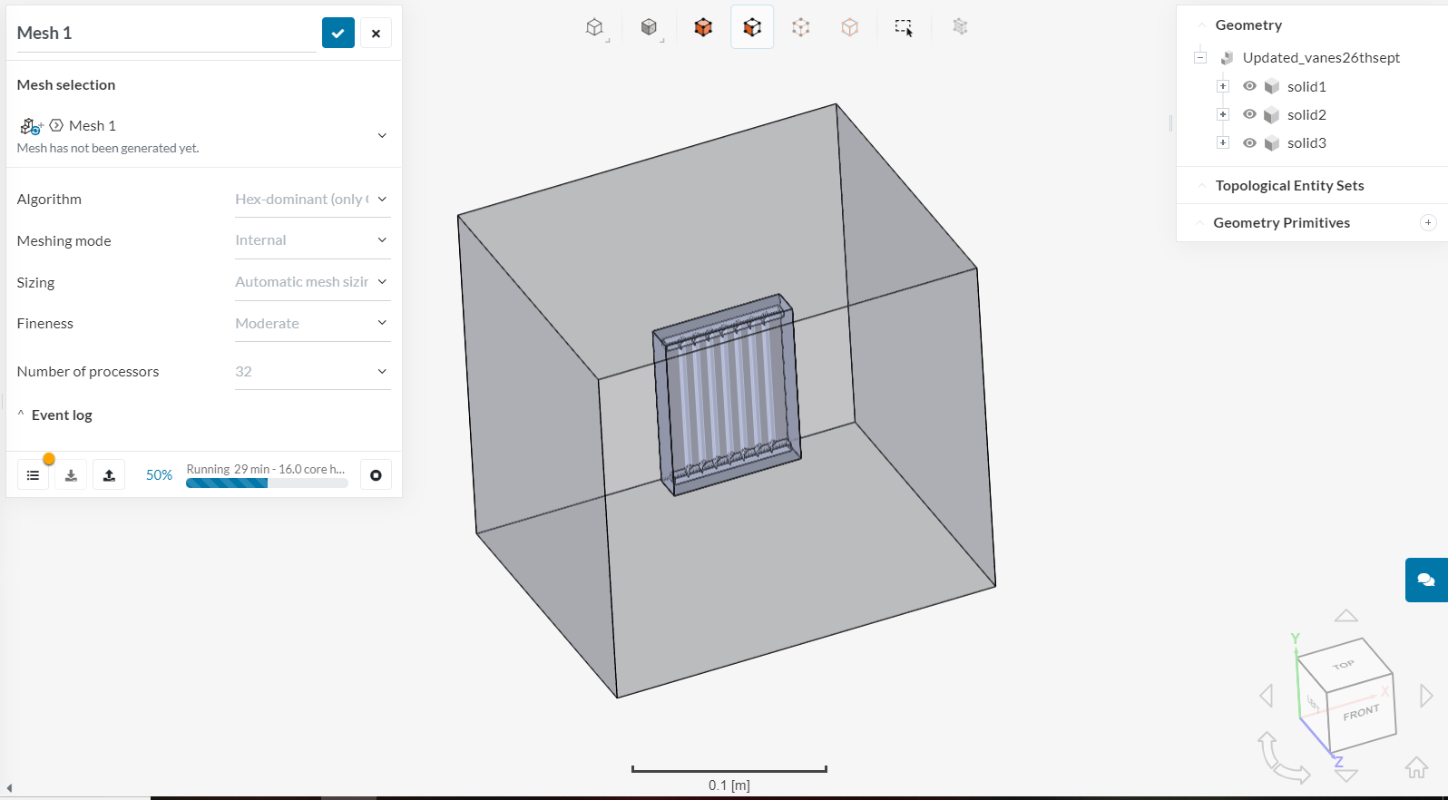Activate the select volumes cube icon
Viewport: 1448px width, 800px height.
[703, 27]
